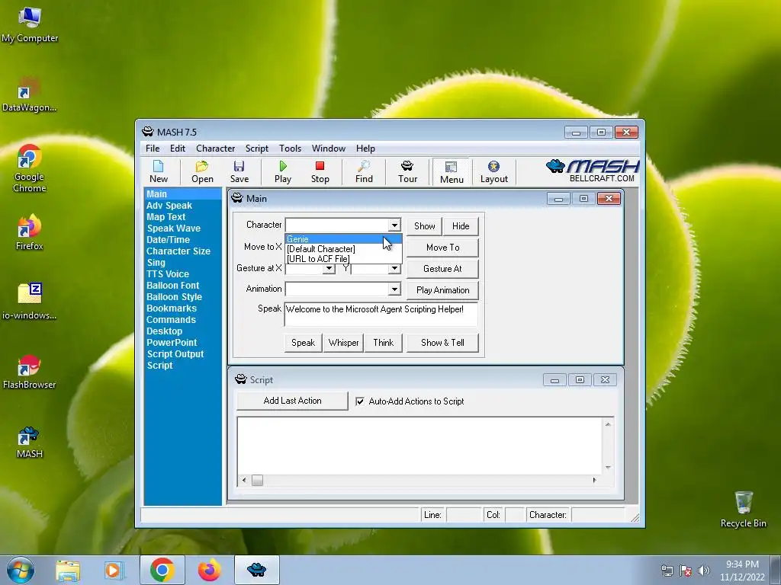Viewport: 781px width, 585px height.
Task: Select TTS Voice in the sidebar
Action: click(x=168, y=274)
